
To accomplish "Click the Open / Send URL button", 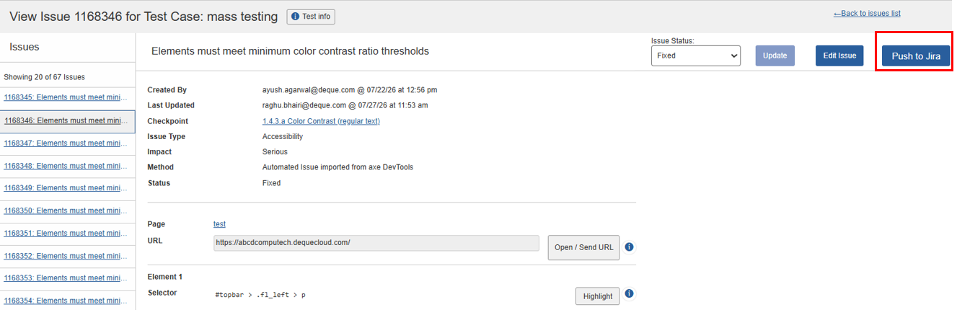I will coord(584,247).
